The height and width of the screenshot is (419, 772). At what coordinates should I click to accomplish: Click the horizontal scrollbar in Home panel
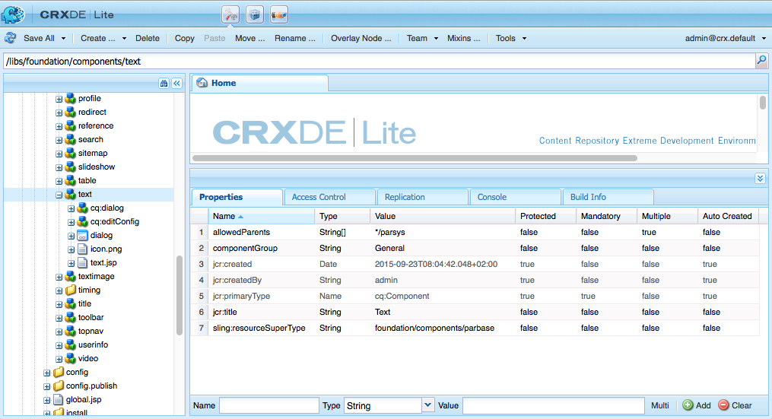[x=415, y=158]
